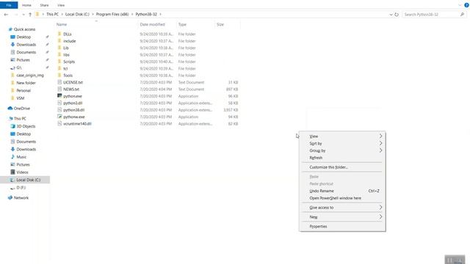This screenshot has width=470, height=264.
Task: Open the Home ribbon tab
Action: [x=26, y=5]
